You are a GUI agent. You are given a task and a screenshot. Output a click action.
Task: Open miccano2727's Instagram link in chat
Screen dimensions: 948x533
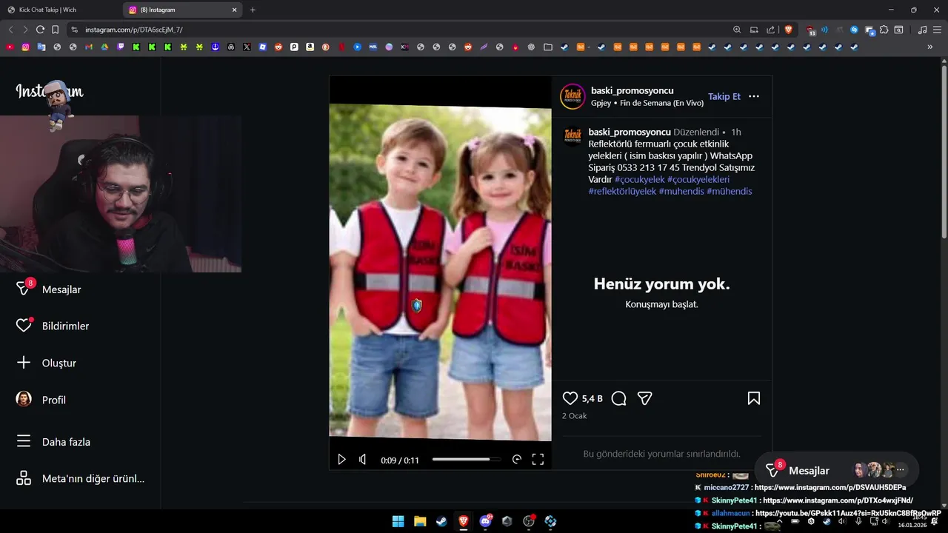pyautogui.click(x=829, y=487)
